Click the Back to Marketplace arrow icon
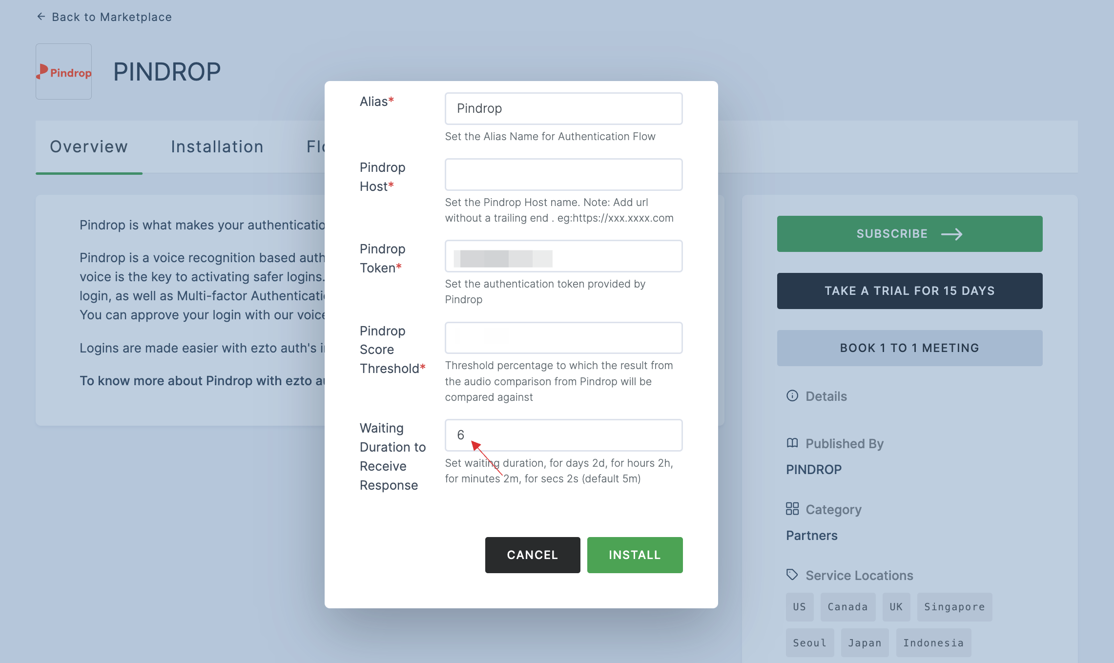The height and width of the screenshot is (663, 1114). (x=40, y=17)
